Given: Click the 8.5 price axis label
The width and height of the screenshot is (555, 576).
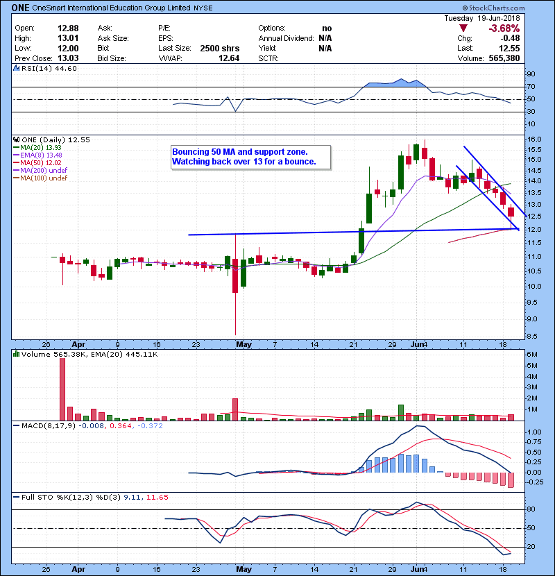Looking at the screenshot, I should [534, 336].
